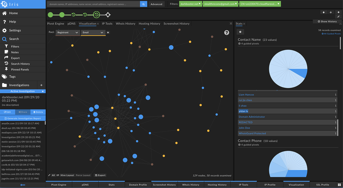Collapse sidebar using the left arrow
The width and height of the screenshot is (343, 188).
23,185
